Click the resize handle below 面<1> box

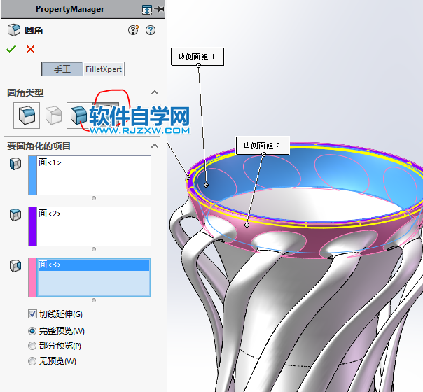tap(94, 198)
